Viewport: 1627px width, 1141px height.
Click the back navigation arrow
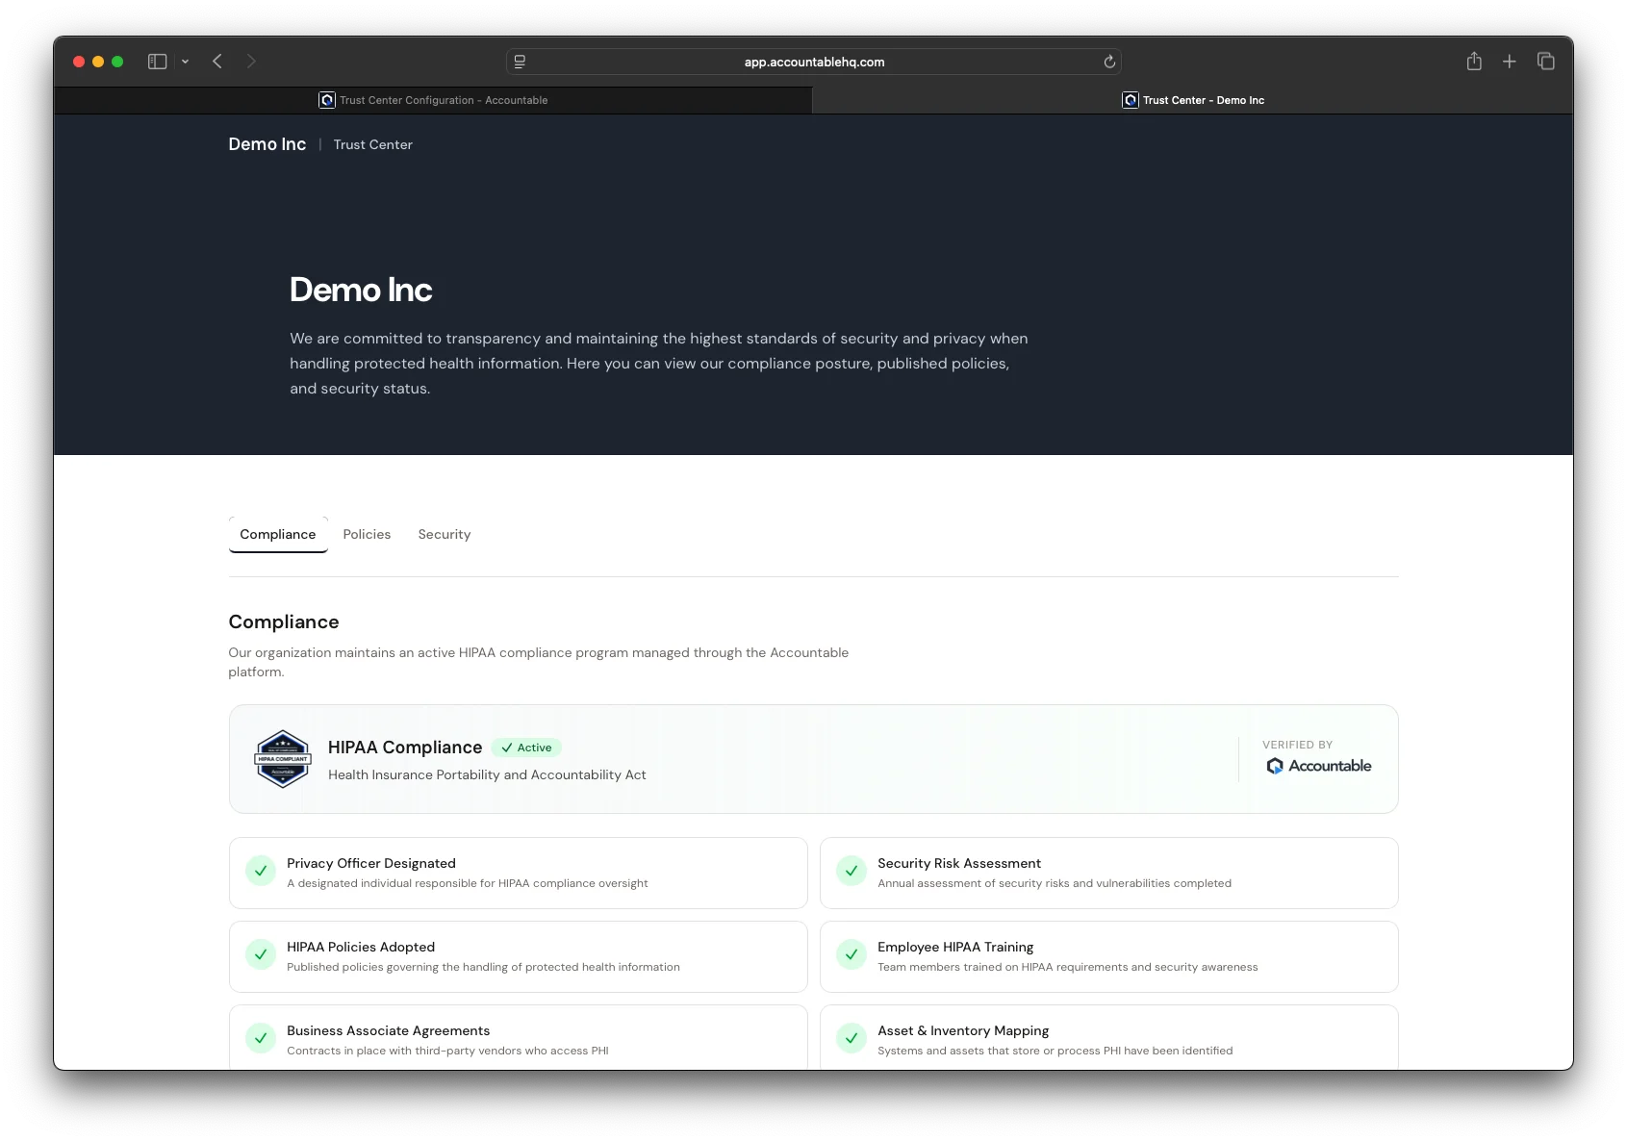pyautogui.click(x=216, y=61)
